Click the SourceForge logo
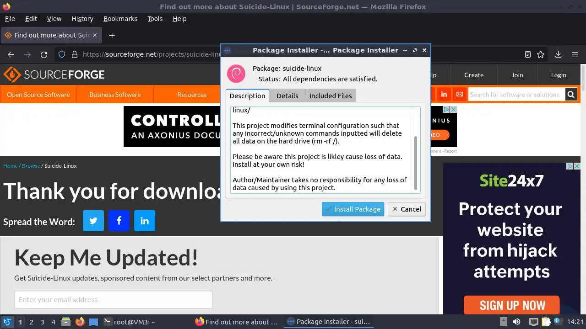 [x=54, y=74]
